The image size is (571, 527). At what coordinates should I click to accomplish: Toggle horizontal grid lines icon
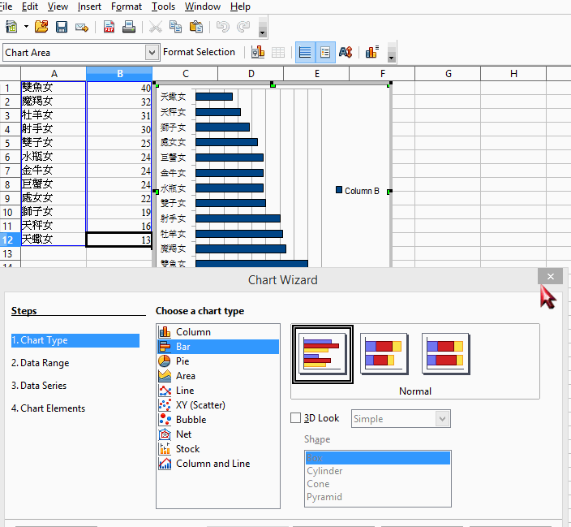pyautogui.click(x=305, y=52)
